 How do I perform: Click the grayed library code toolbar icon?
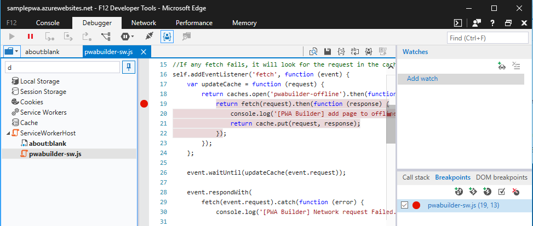coord(186,36)
